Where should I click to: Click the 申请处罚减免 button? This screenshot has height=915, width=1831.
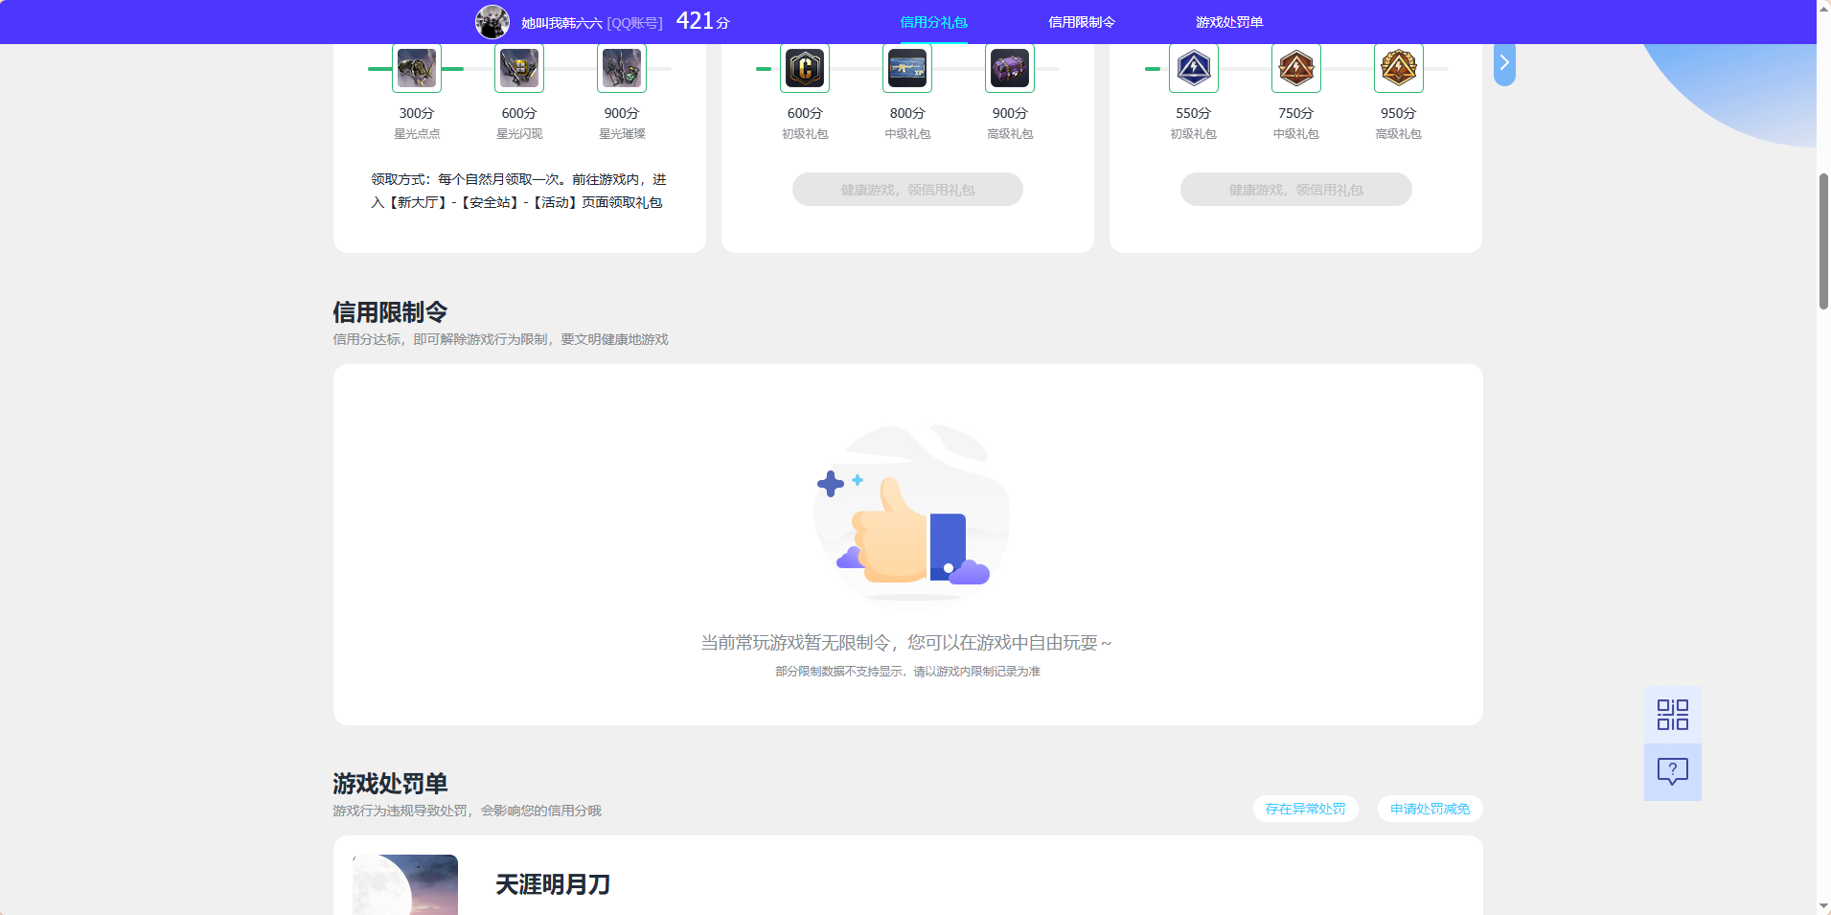tap(1429, 808)
